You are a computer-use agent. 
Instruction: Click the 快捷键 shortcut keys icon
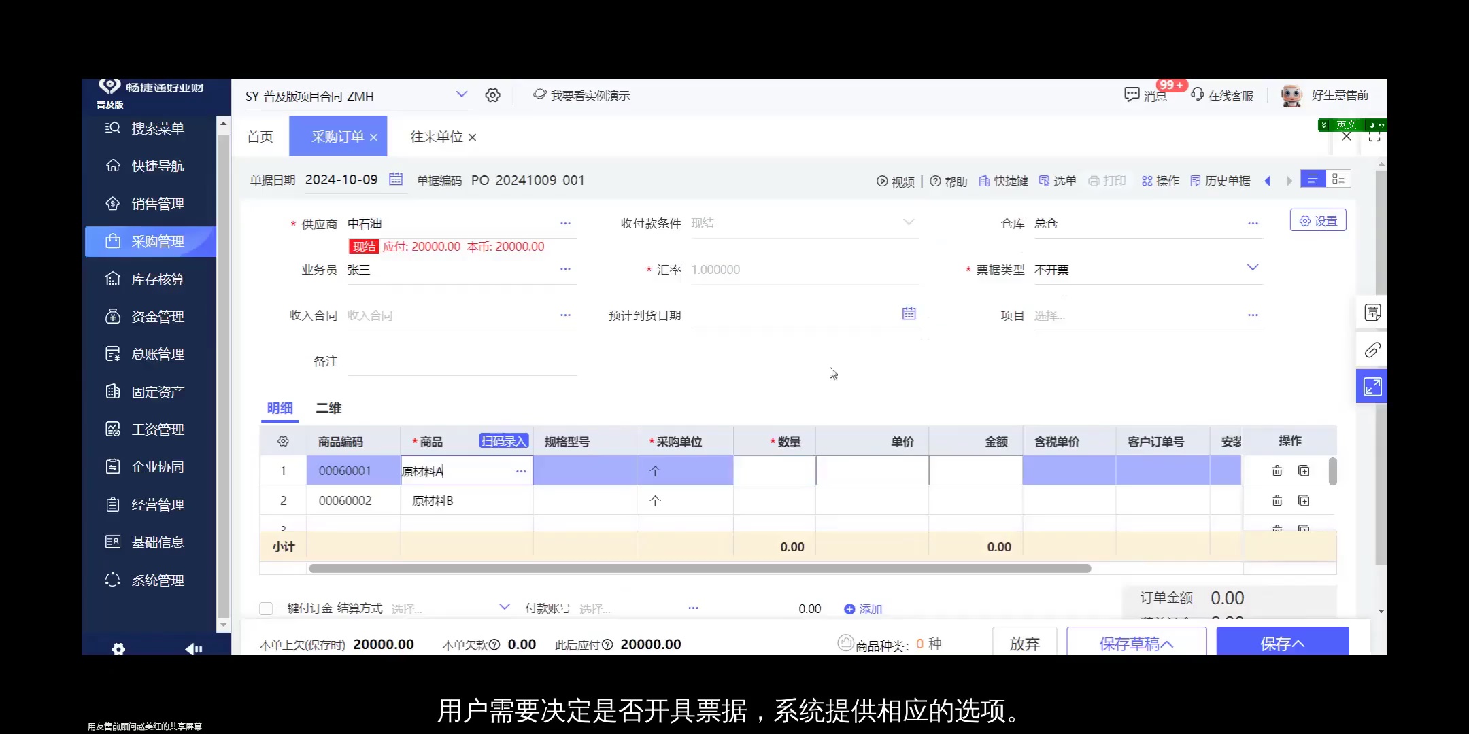click(x=1002, y=180)
